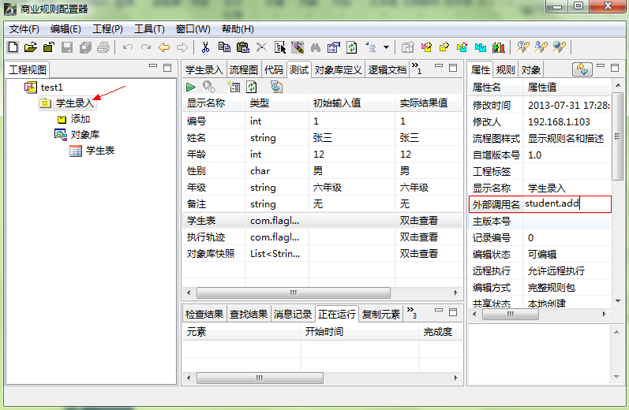Click the teal blocks toolbar icon
The height and width of the screenshot is (410, 629).
(480, 47)
